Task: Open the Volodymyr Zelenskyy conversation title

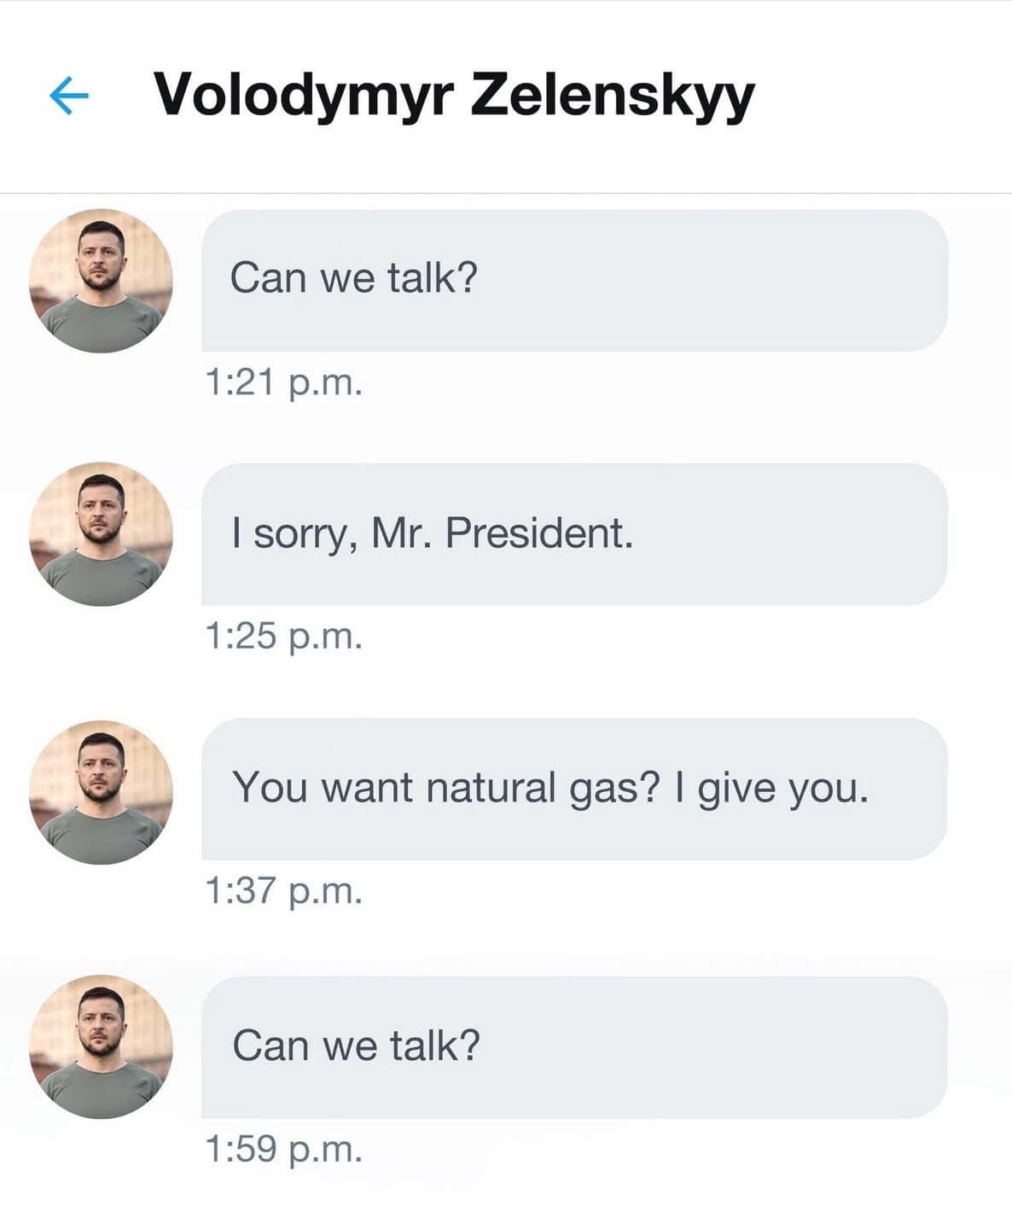Action: 453,95
